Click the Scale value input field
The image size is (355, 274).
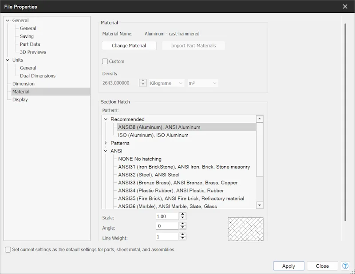(x=167, y=216)
